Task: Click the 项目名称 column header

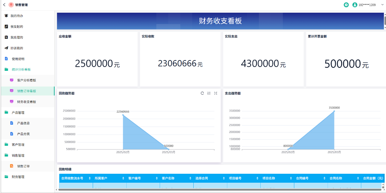Action: pos(277,178)
